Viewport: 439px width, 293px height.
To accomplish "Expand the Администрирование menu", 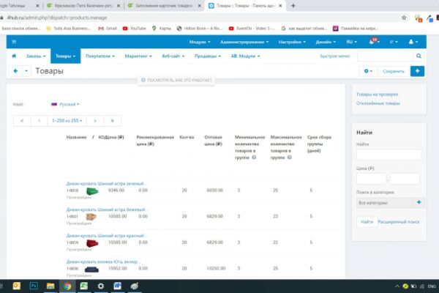I will pyautogui.click(x=244, y=42).
